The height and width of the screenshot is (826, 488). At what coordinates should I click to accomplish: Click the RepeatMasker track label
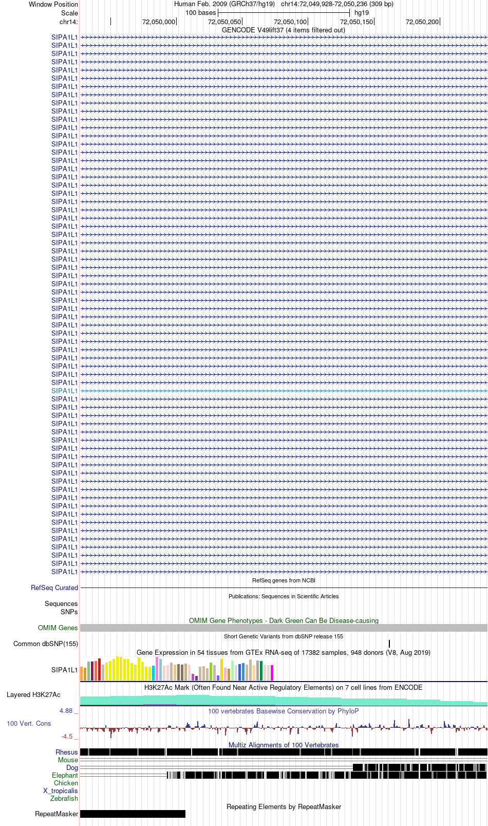pos(57,814)
